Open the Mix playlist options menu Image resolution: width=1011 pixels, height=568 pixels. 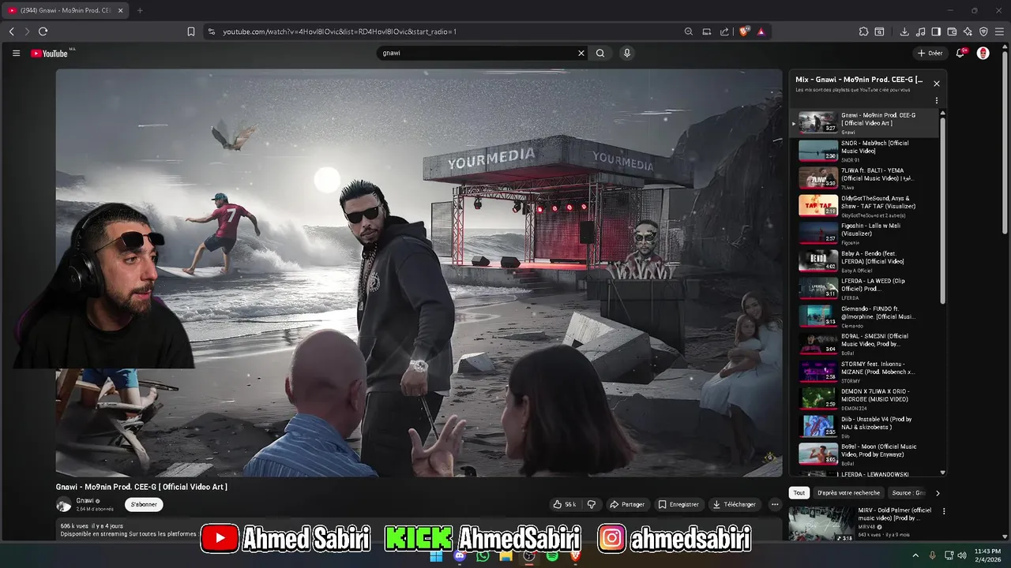click(x=937, y=101)
